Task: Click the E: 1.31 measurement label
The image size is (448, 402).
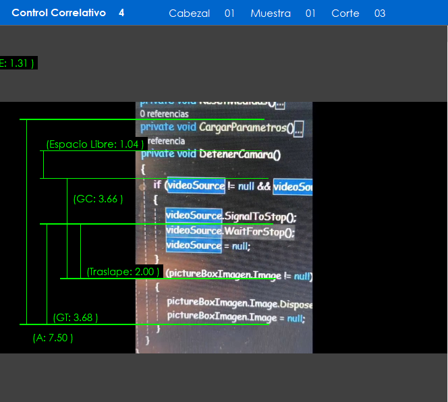Action: pyautogui.click(x=17, y=63)
